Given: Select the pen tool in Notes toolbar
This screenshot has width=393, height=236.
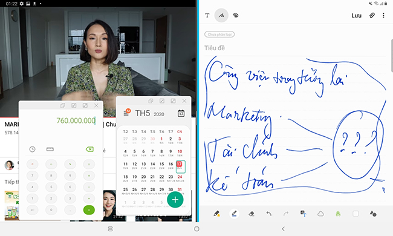Looking at the screenshot, I should [x=234, y=214].
